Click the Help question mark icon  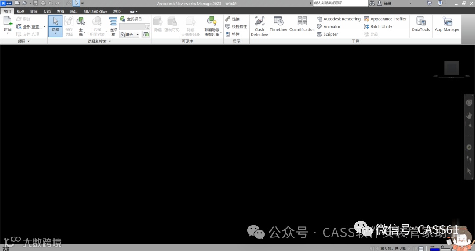pyautogui.click(x=440, y=3)
